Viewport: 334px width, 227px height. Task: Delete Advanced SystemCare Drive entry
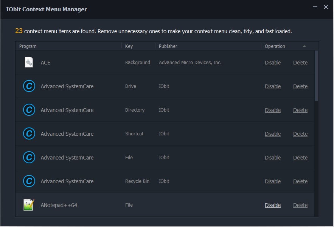pos(300,86)
